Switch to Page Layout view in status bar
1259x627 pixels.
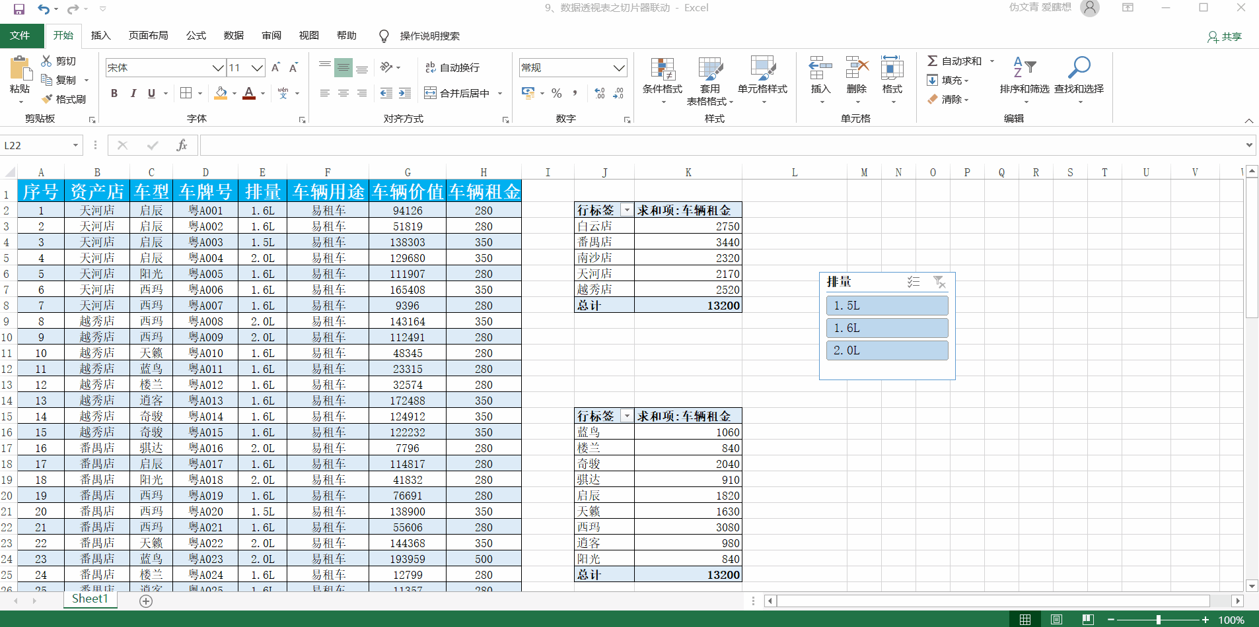click(x=1056, y=619)
